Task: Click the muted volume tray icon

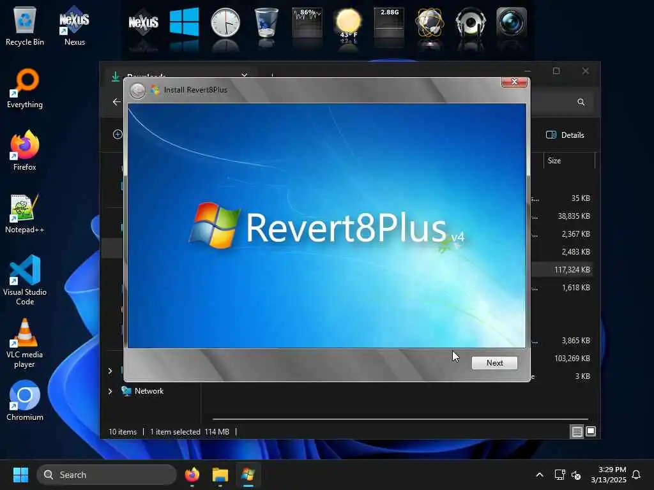Action: pos(577,475)
